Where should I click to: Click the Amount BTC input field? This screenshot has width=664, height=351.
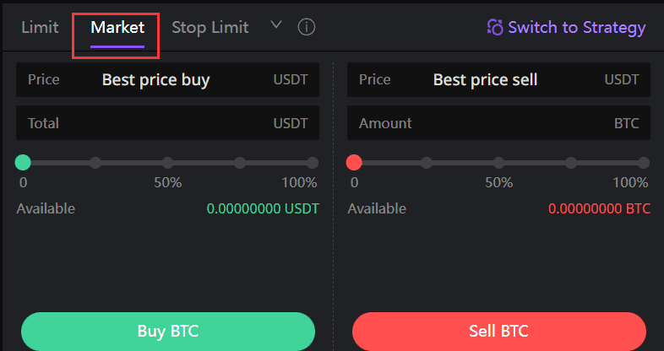pos(499,123)
